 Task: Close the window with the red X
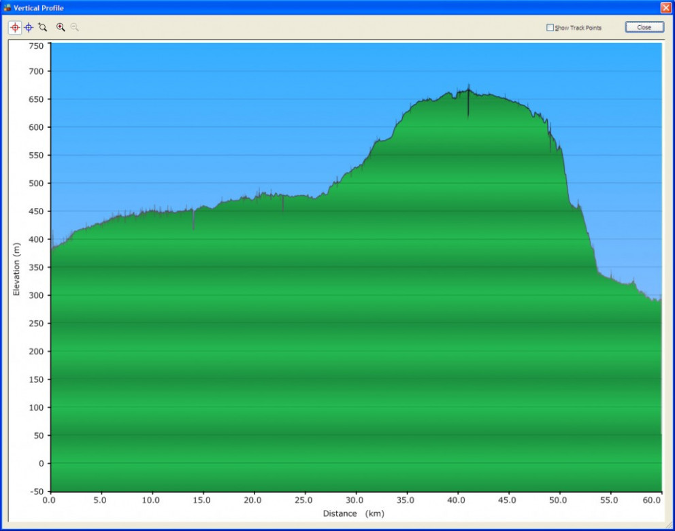coord(665,7)
